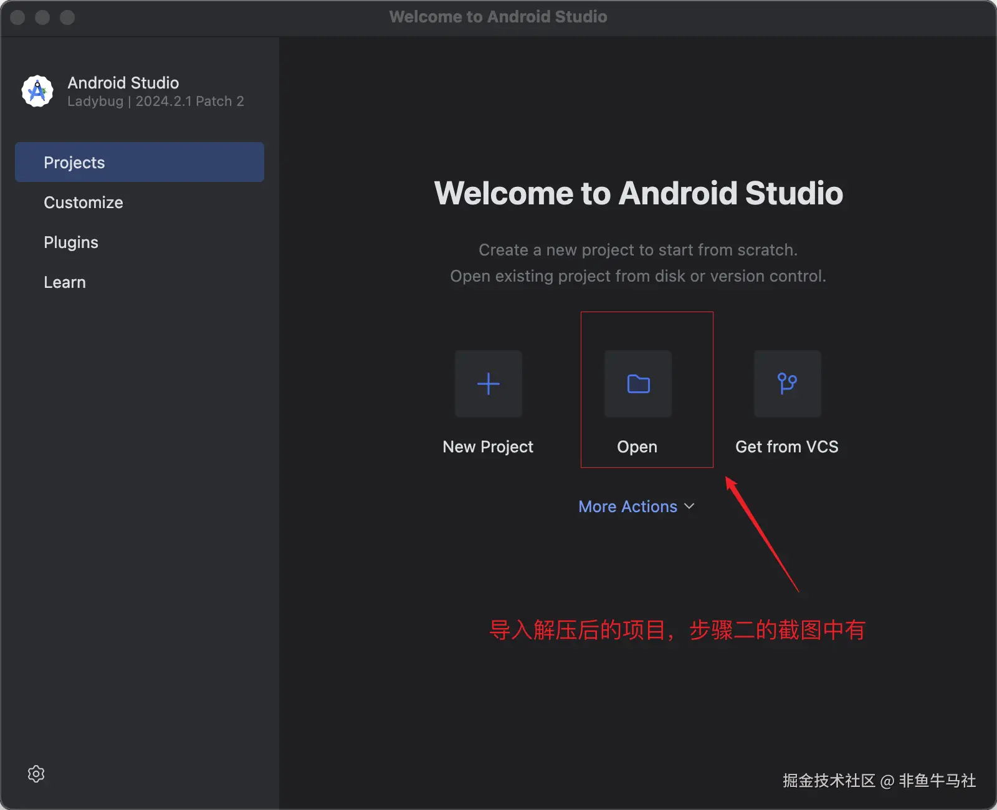Open the Plugins tab

point(140,242)
